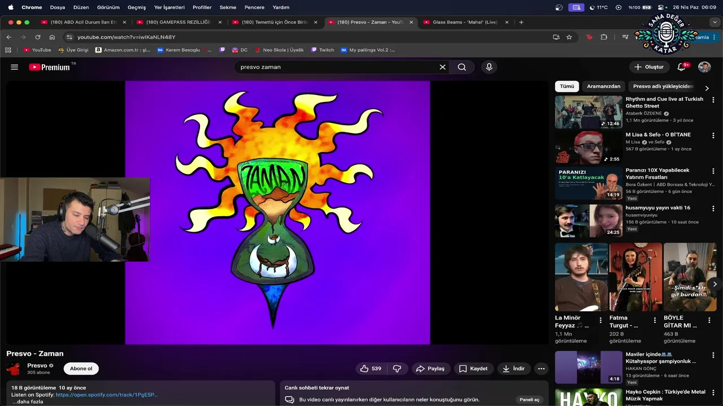Reload the page in Chrome
Screen dimensions: 723x406
coord(37,37)
